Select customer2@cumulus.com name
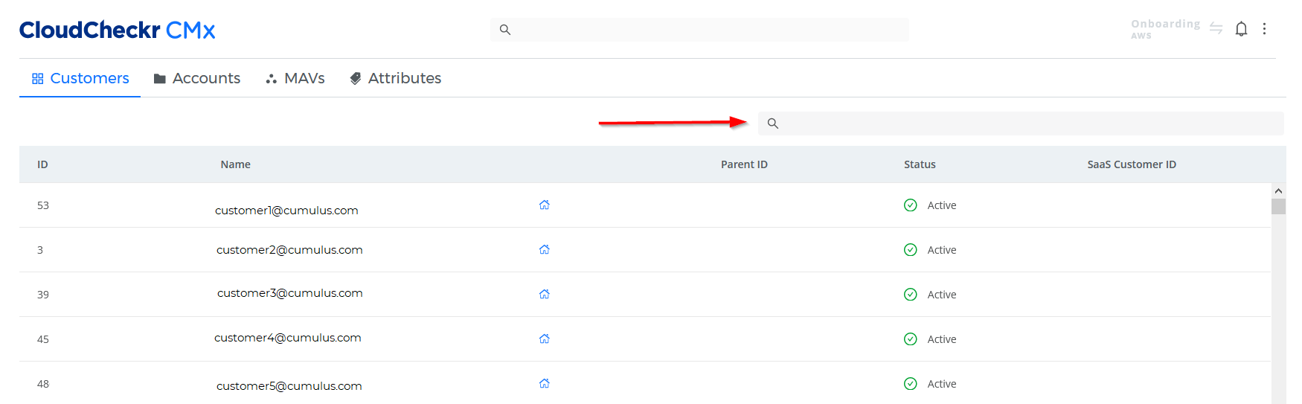The width and height of the screenshot is (1302, 404). point(289,250)
